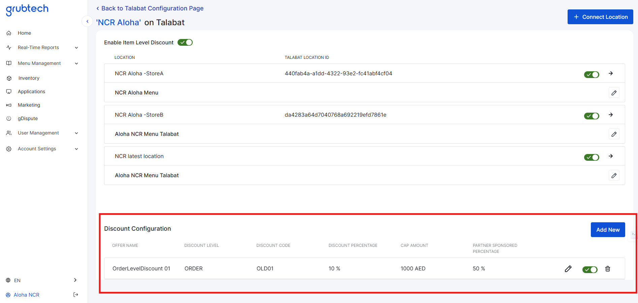Delete OrderLevelDiscount 01 with trash icon

(608, 268)
